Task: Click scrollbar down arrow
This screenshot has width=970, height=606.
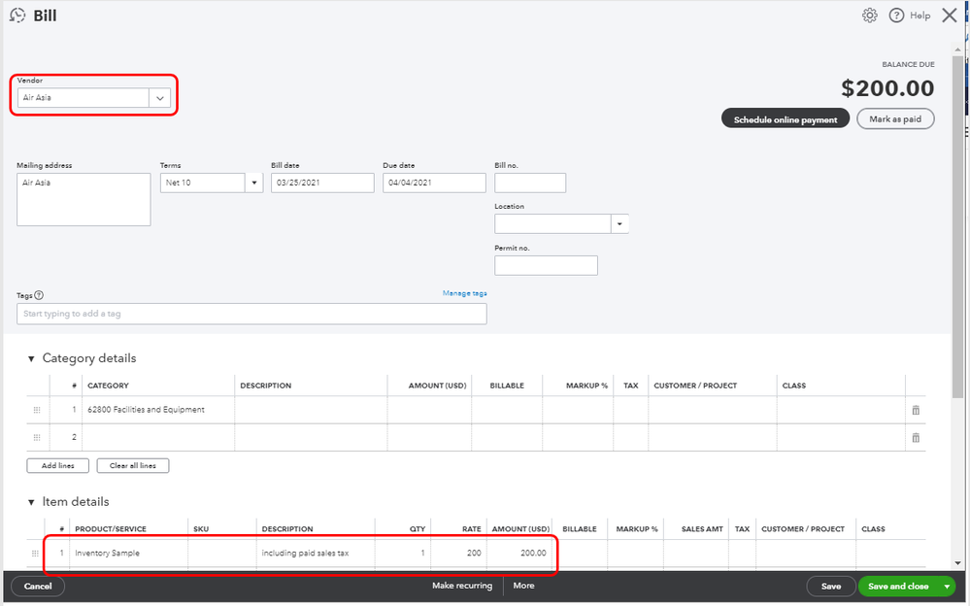Action: coord(957,563)
